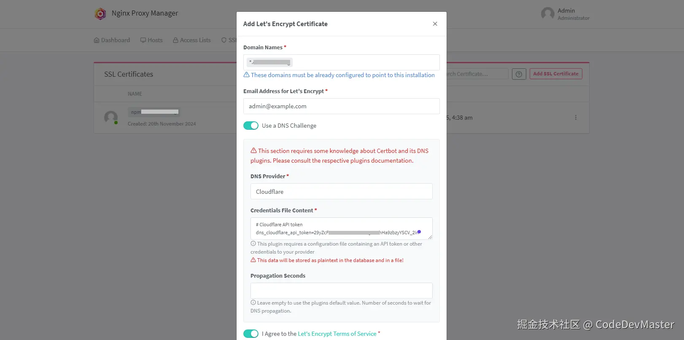
Task: Toggle the Let's Encrypt Terms agreement switch
Action: pos(251,334)
